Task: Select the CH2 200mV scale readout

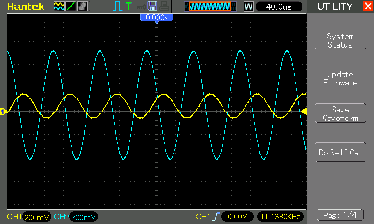Action: (x=84, y=217)
